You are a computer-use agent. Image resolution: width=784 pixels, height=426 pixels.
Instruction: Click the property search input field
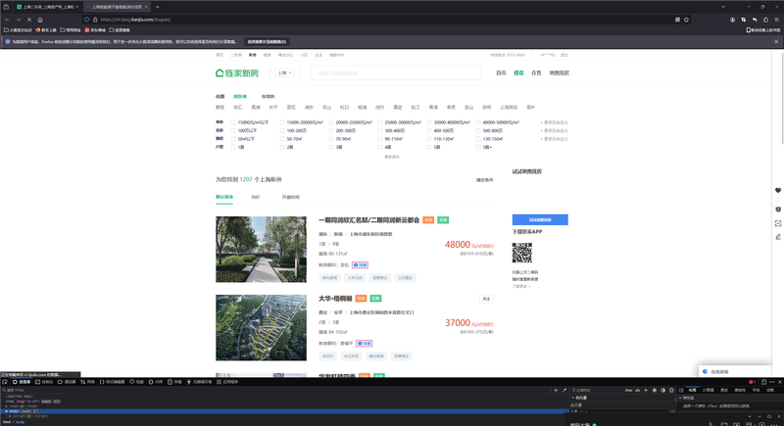coord(397,72)
